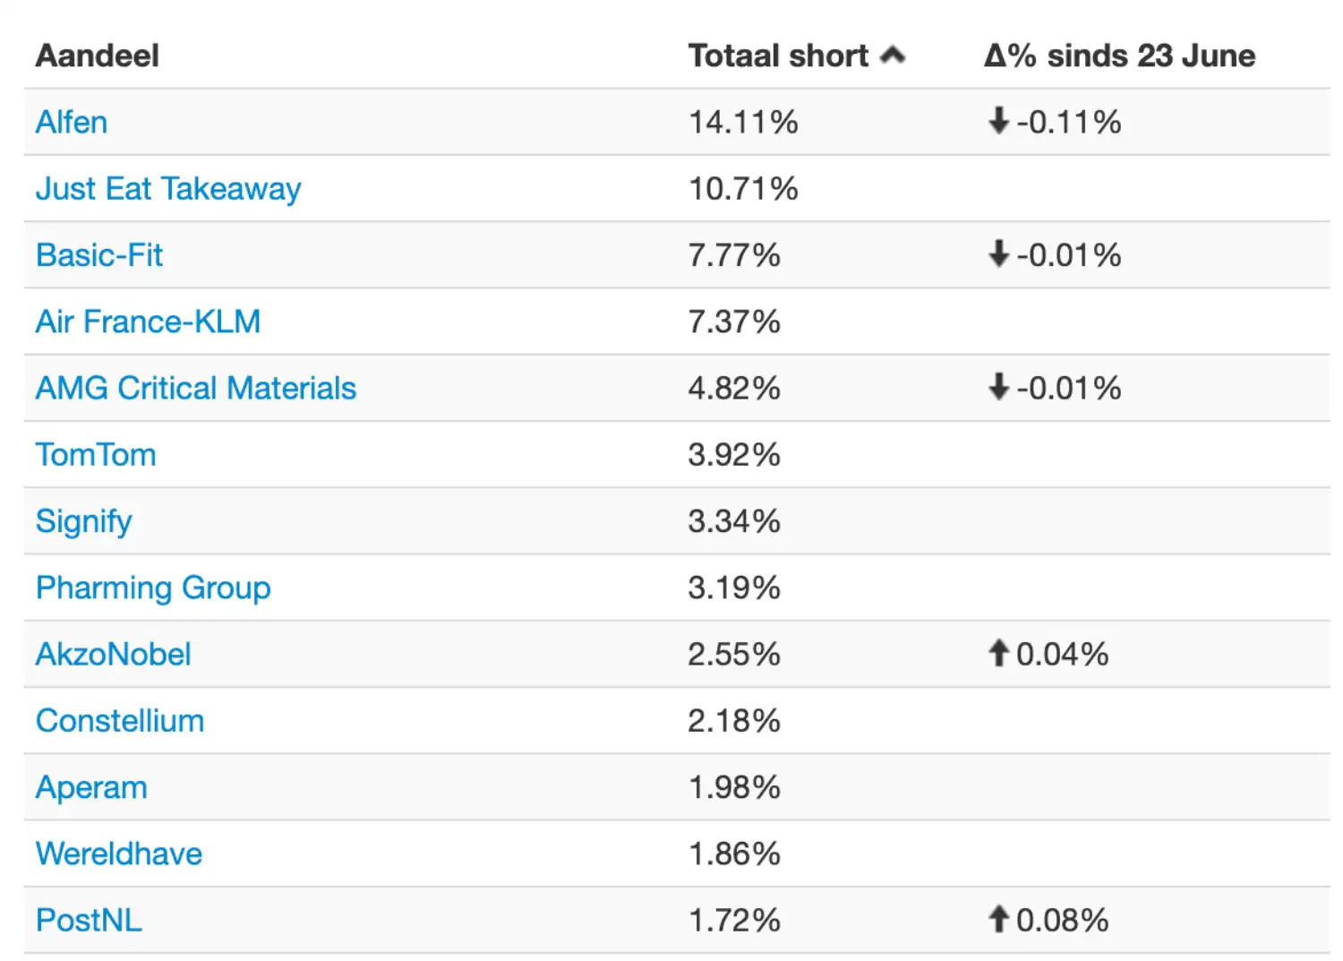The width and height of the screenshot is (1343, 961).
Task: Open the Pharming Group link
Action: tap(153, 588)
